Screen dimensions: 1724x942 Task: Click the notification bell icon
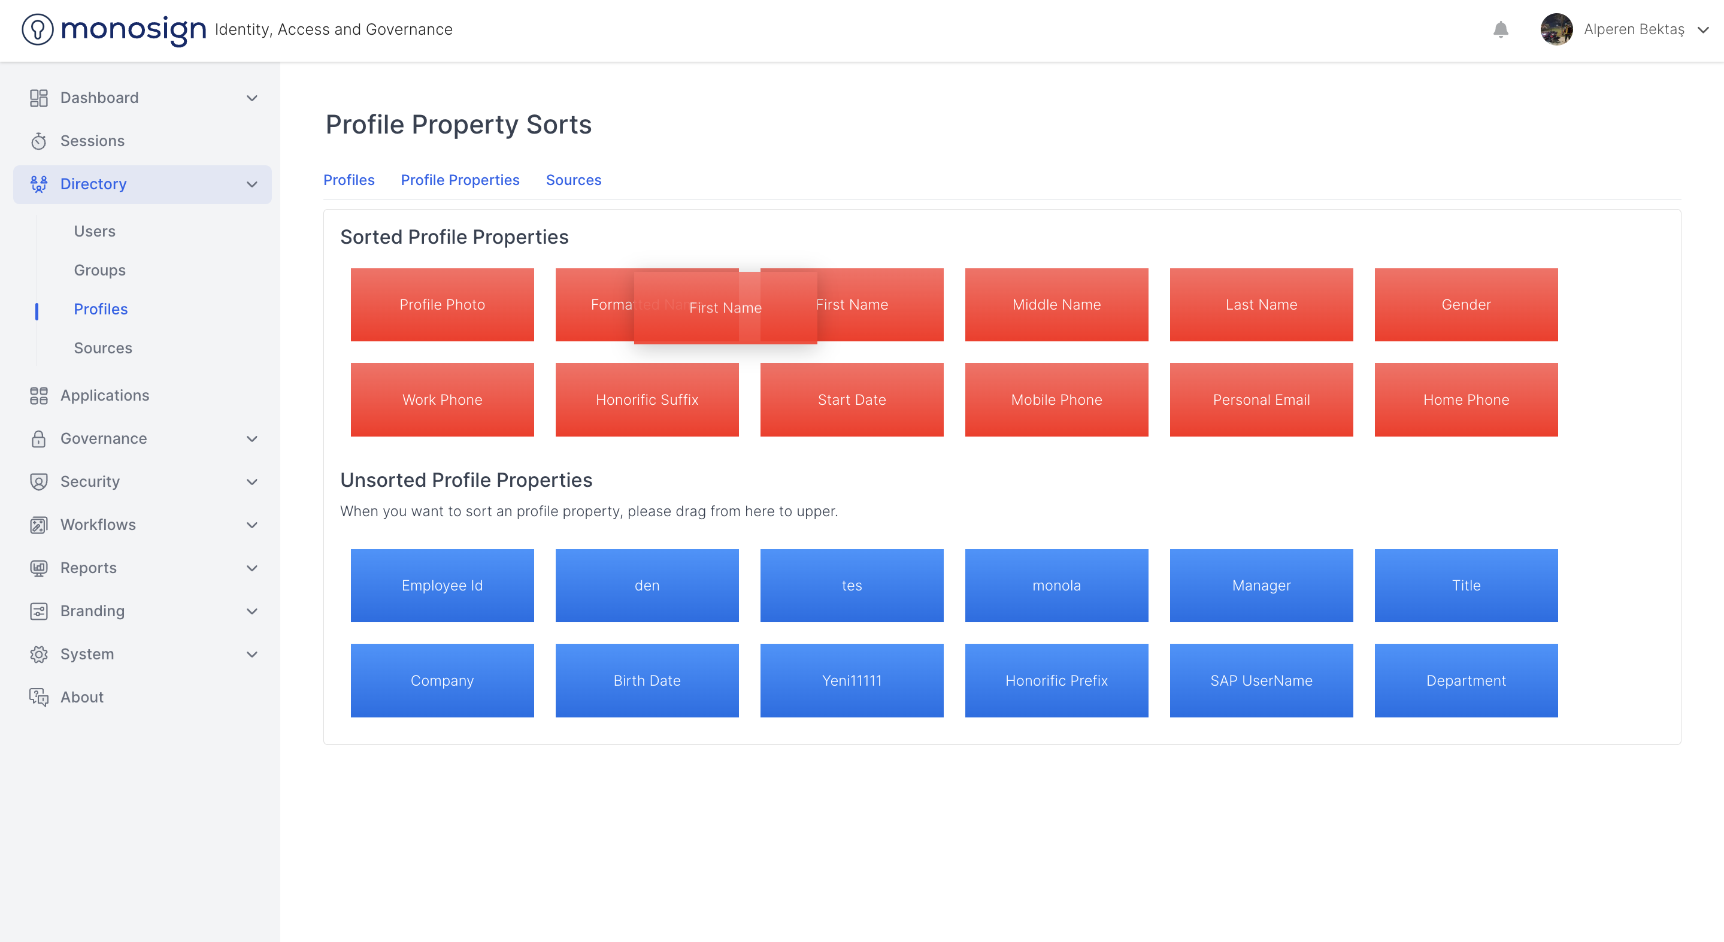[x=1501, y=29]
